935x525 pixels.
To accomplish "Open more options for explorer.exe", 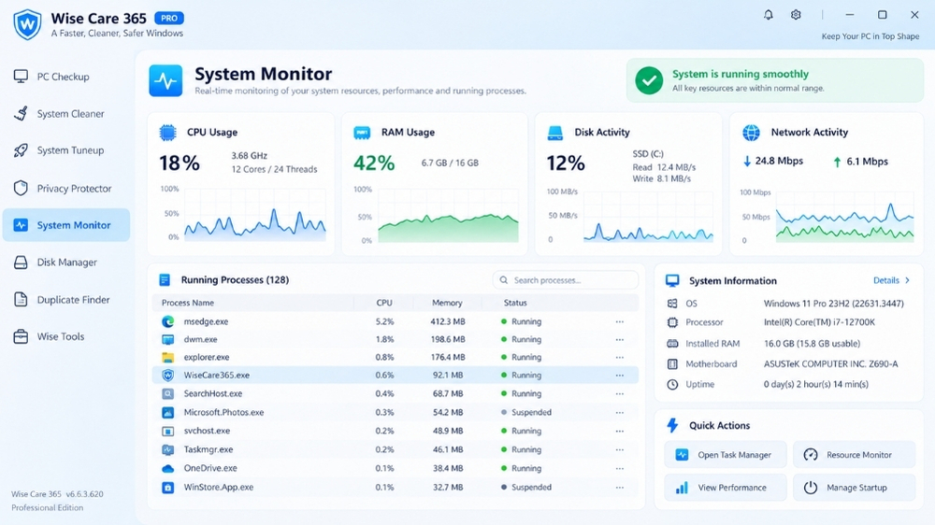I will pyautogui.click(x=620, y=358).
